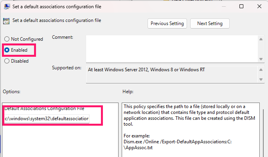Click the 'Default Associations Configuration File' label
The height and width of the screenshot is (157, 268).
44,108
